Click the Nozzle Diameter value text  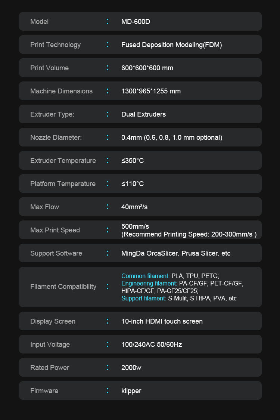171,138
